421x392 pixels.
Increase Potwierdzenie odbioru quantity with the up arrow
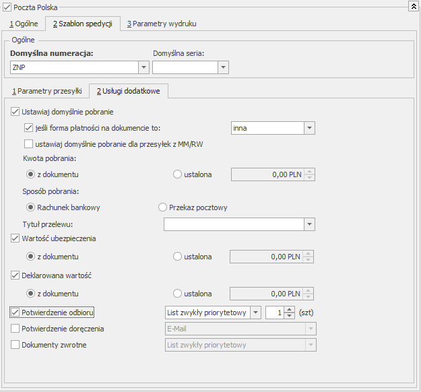(289, 310)
